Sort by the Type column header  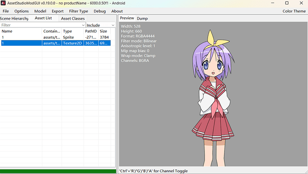coord(73,31)
